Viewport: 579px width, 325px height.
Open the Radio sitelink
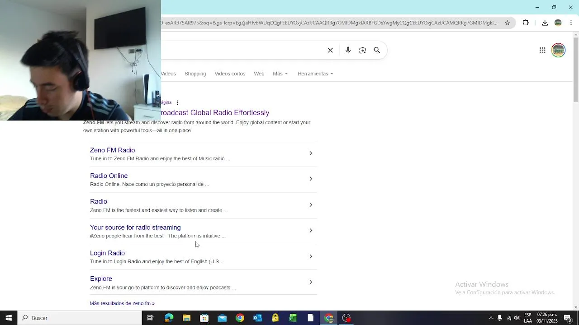tap(98, 201)
